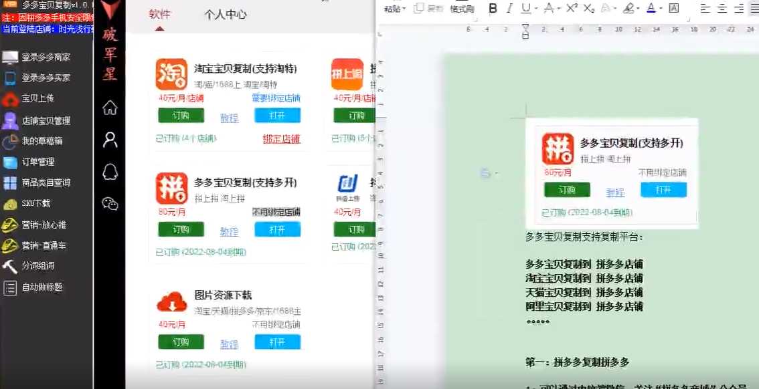Open the underline style dropdown arrow
This screenshot has height=389, width=759.
pyautogui.click(x=535, y=9)
